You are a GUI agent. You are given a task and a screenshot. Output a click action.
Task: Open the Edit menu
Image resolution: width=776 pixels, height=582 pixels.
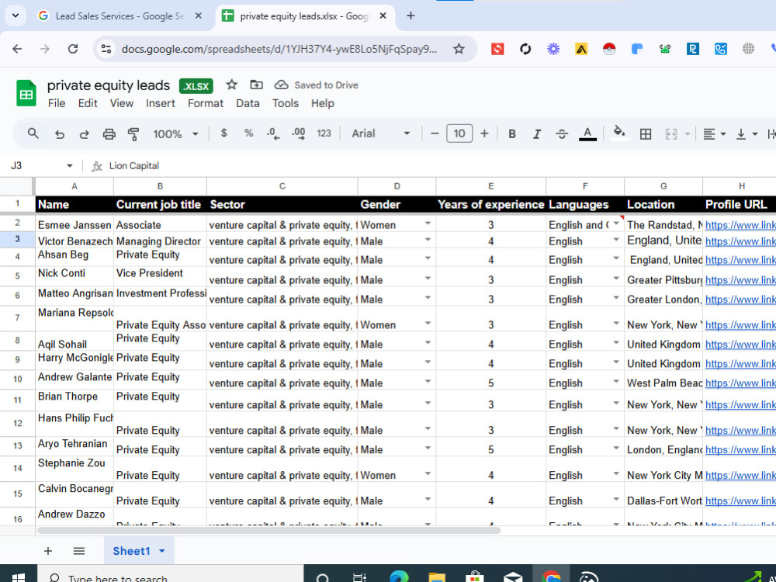click(88, 103)
